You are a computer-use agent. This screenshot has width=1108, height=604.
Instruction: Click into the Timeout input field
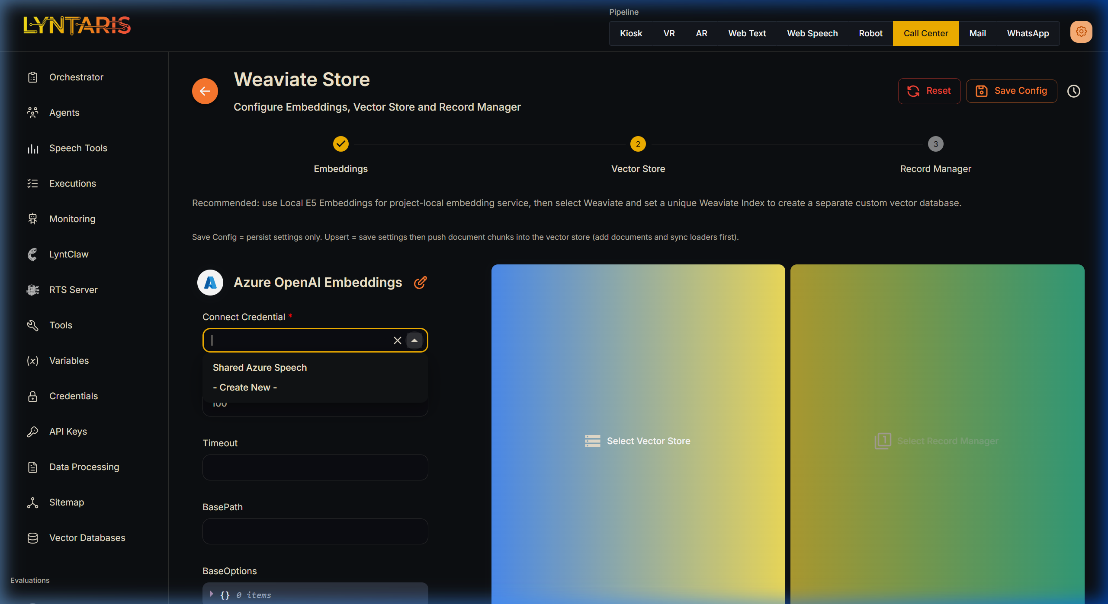(x=315, y=467)
